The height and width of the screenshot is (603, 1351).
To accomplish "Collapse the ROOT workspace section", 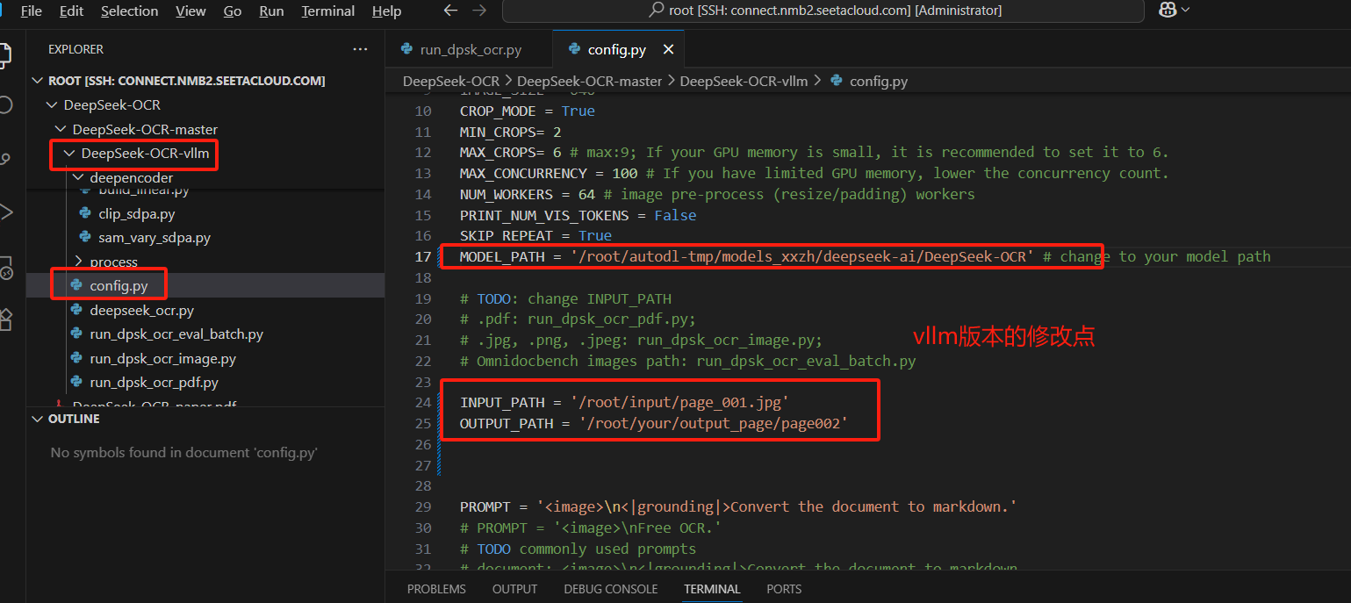I will pos(38,81).
